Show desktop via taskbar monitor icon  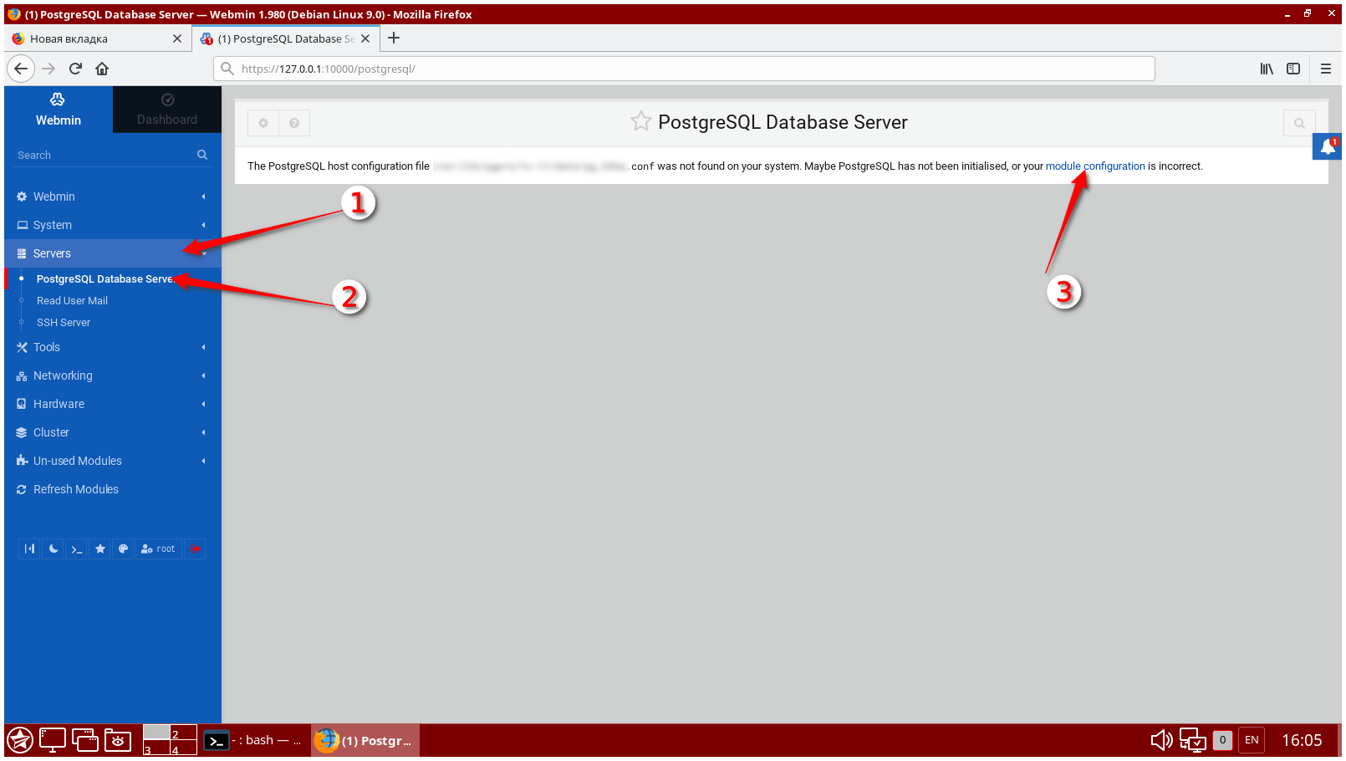coord(52,740)
